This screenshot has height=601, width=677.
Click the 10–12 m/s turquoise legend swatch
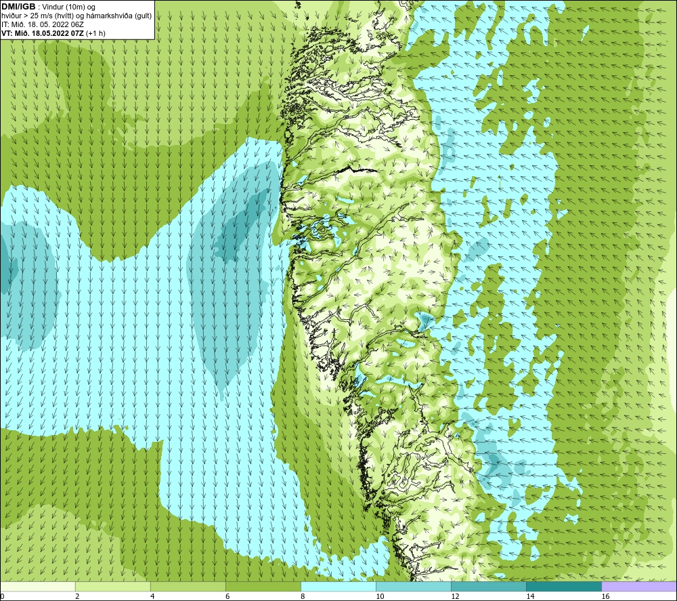414,586
